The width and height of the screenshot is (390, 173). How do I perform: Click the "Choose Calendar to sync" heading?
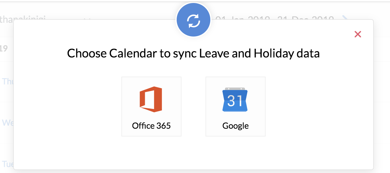[193, 54]
